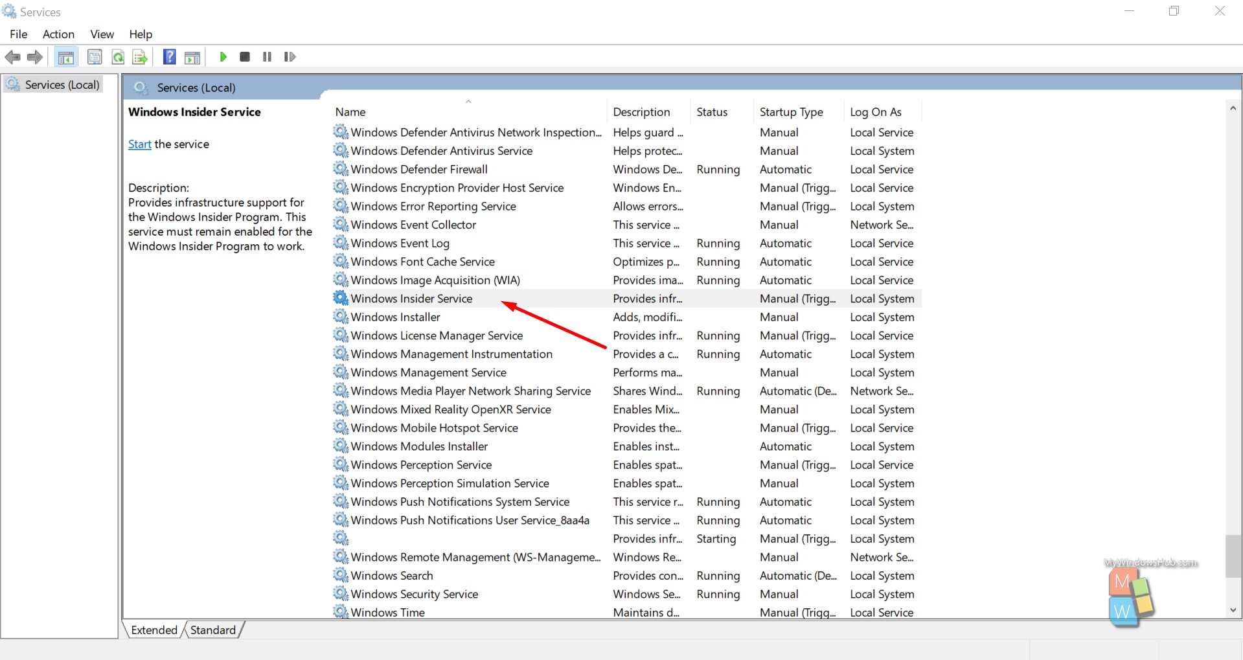
Task: Click the Refresh toolbar icon
Action: [118, 57]
